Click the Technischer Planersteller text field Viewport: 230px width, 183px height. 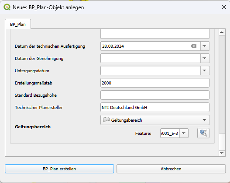point(155,107)
